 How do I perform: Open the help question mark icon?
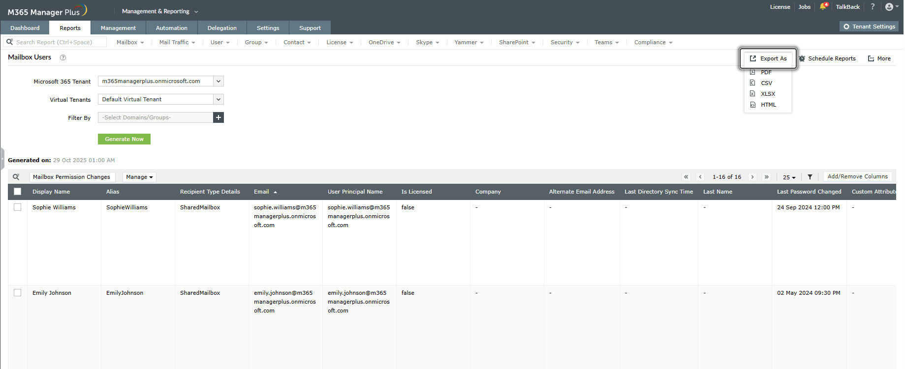[x=873, y=6]
